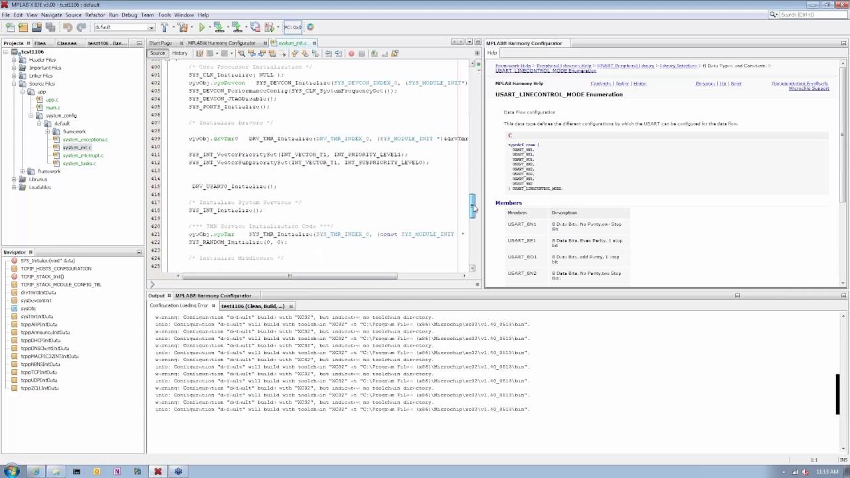The width and height of the screenshot is (850, 478).
Task: Click the Hold in Reset icon
Action: tap(256, 27)
